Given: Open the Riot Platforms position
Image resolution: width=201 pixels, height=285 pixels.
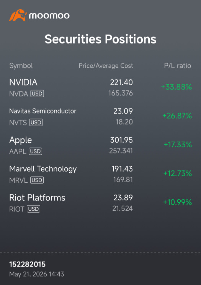Looking at the screenshot, I should [x=100, y=203].
